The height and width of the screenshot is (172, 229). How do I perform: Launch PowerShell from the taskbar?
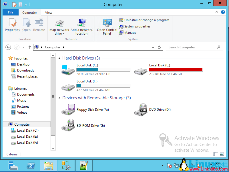tap(31, 166)
